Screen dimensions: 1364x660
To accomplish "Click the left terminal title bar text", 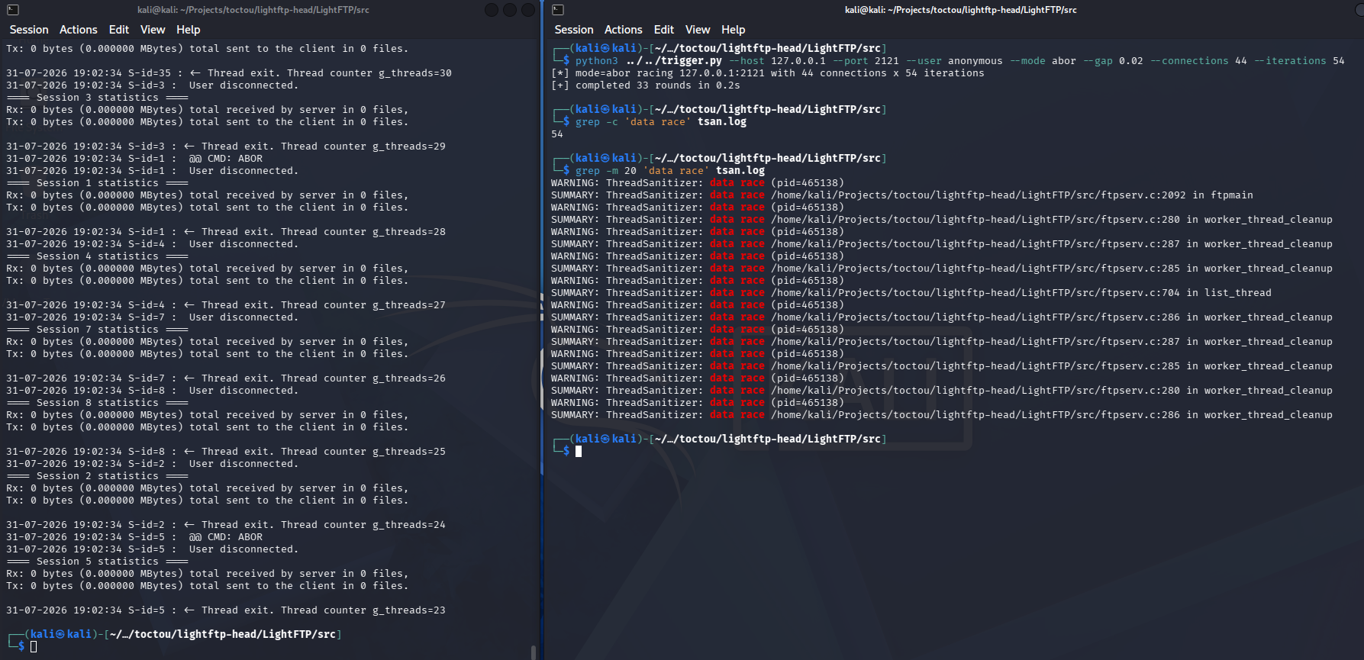I will (x=253, y=10).
